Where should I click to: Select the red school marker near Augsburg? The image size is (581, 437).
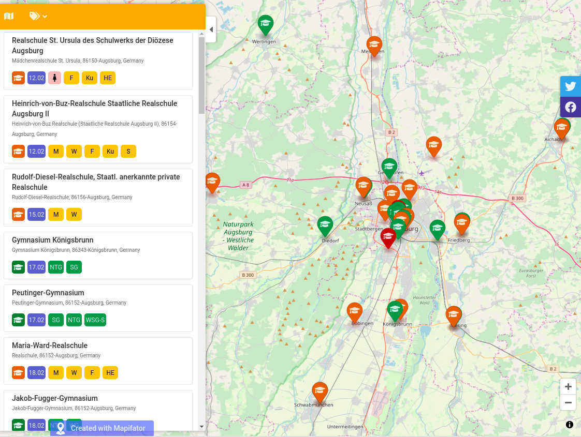tap(388, 237)
